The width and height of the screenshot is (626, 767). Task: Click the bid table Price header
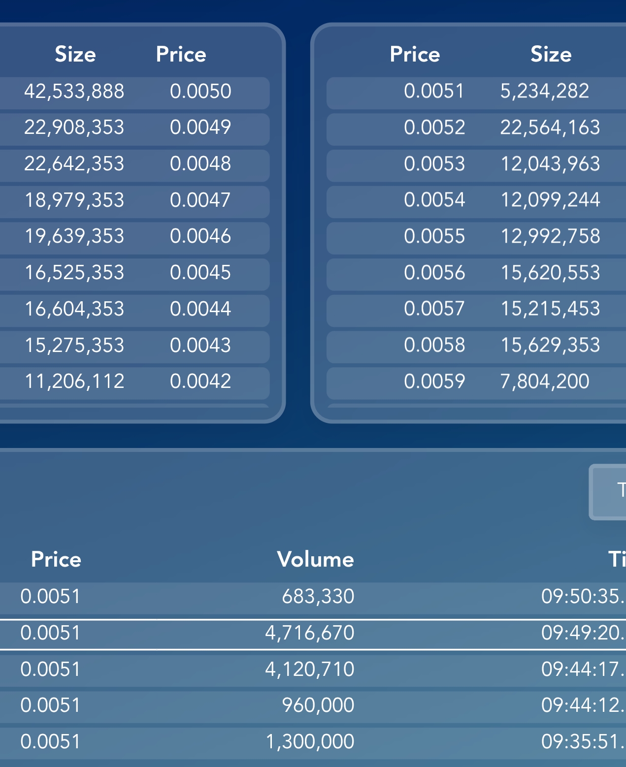181,54
